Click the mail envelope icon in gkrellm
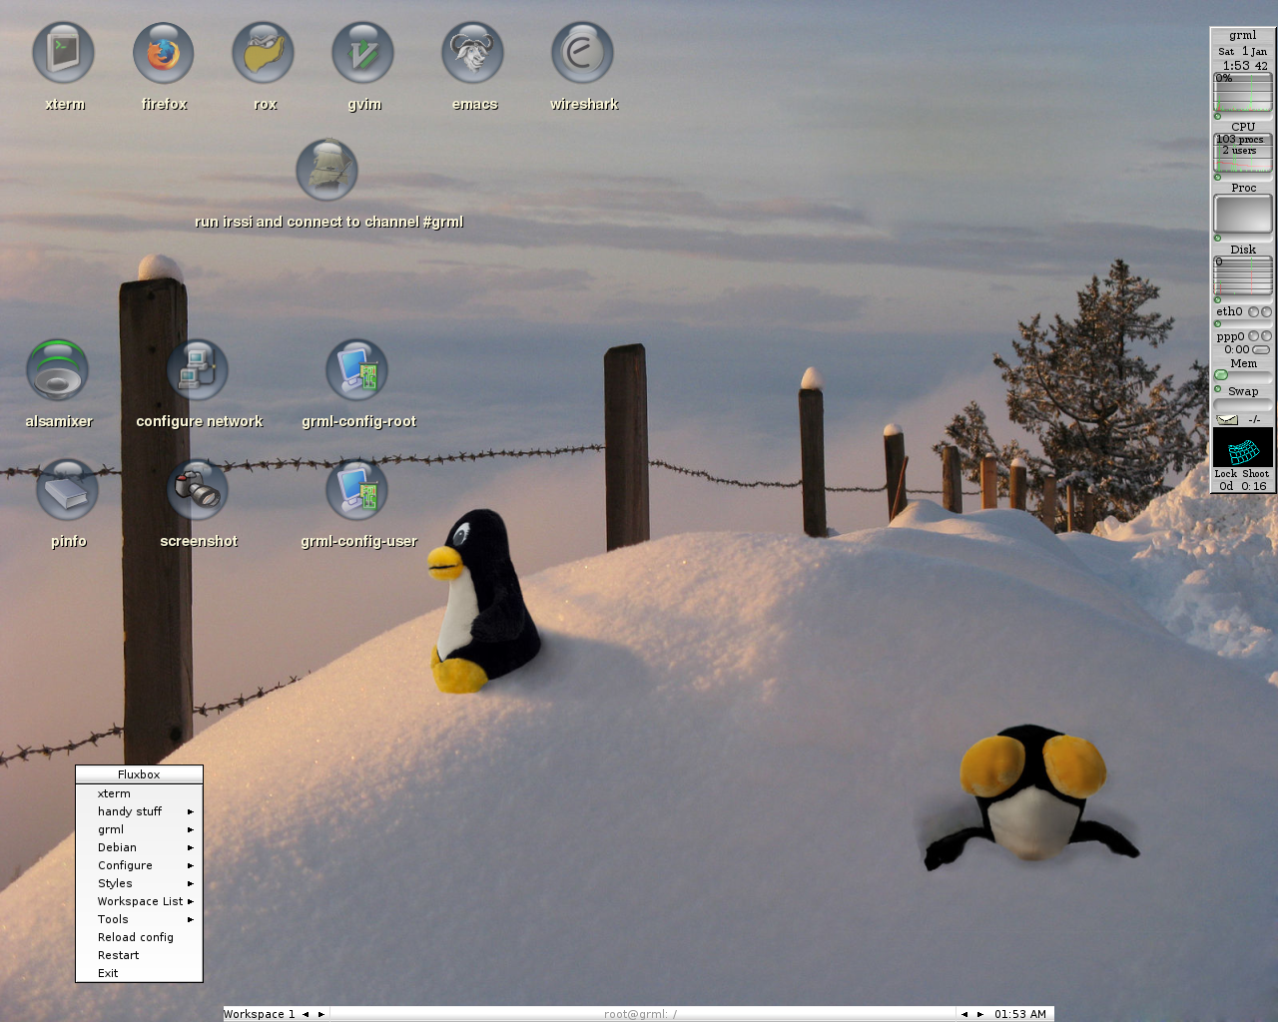The width and height of the screenshot is (1278, 1022). [x=1227, y=419]
